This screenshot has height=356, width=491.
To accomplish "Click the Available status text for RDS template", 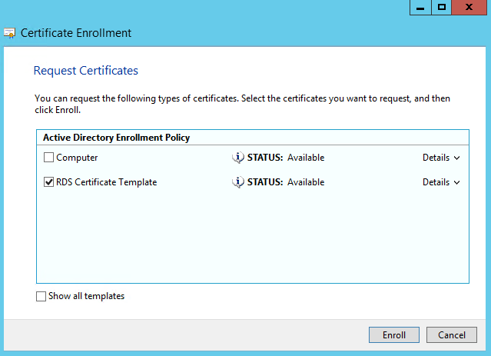I will 306,182.
